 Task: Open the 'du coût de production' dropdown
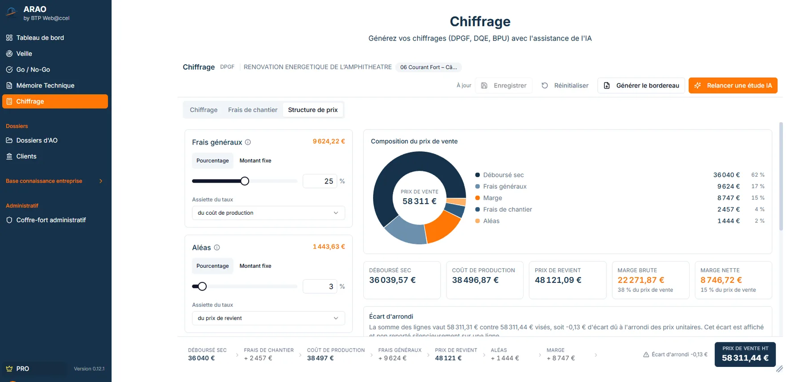[x=268, y=213]
